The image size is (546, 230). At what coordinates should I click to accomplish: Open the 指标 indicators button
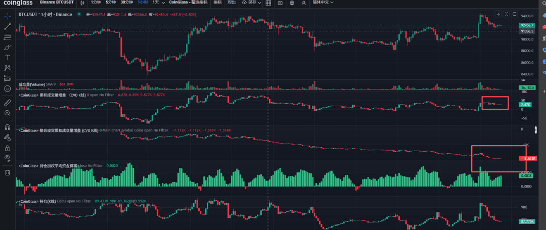pos(217,3)
